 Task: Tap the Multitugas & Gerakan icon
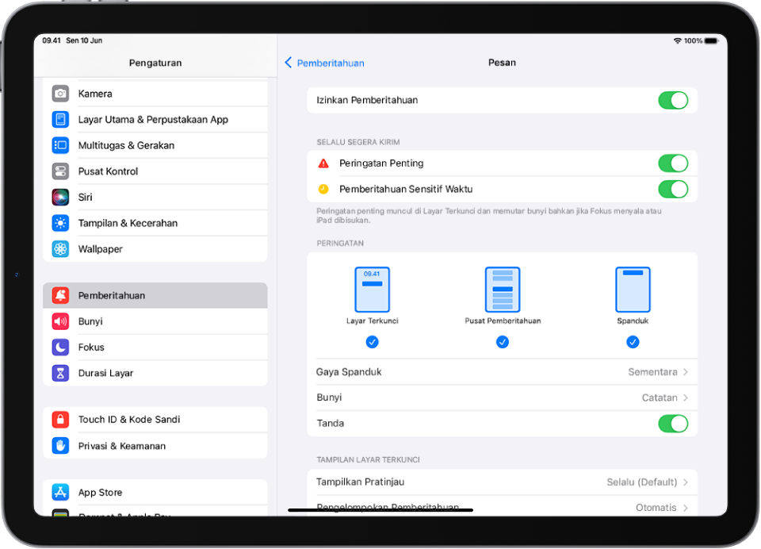(60, 145)
